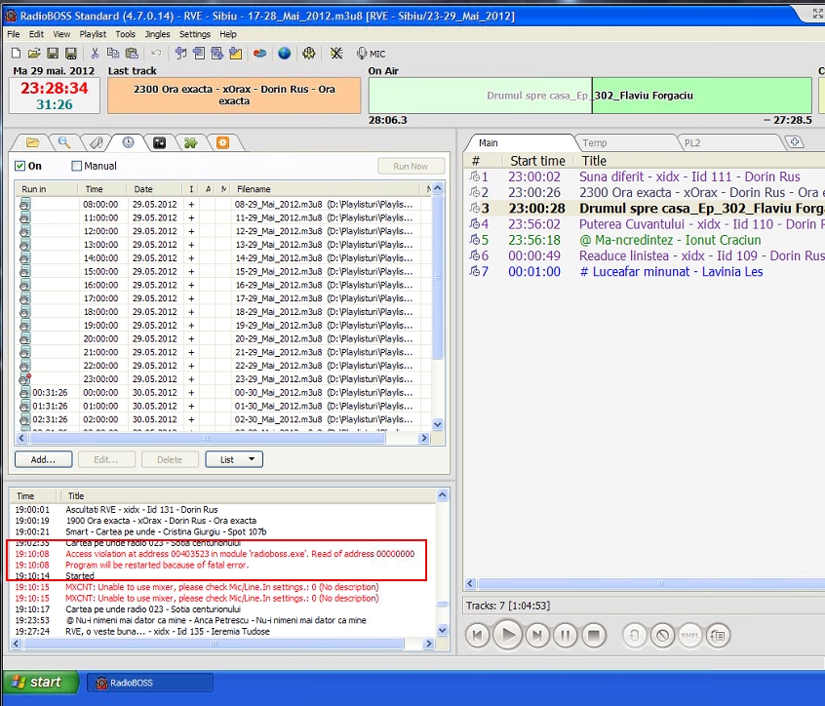Click the MIC microphone toolbar button
Image resolution: width=825 pixels, height=706 pixels.
point(371,54)
